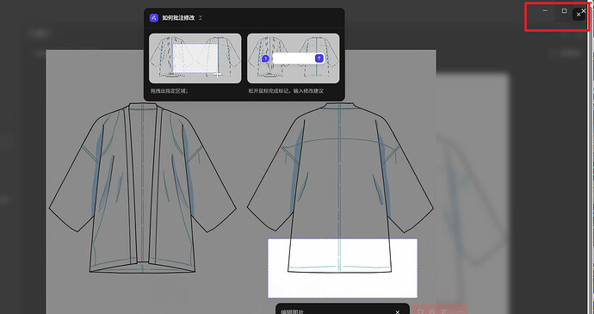This screenshot has height=314, width=594.
Task: Click the purple annotation icon beside 如何批注修改
Action: tap(154, 18)
